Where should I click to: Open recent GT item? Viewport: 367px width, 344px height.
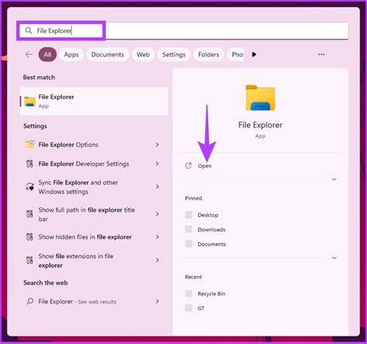[201, 308]
